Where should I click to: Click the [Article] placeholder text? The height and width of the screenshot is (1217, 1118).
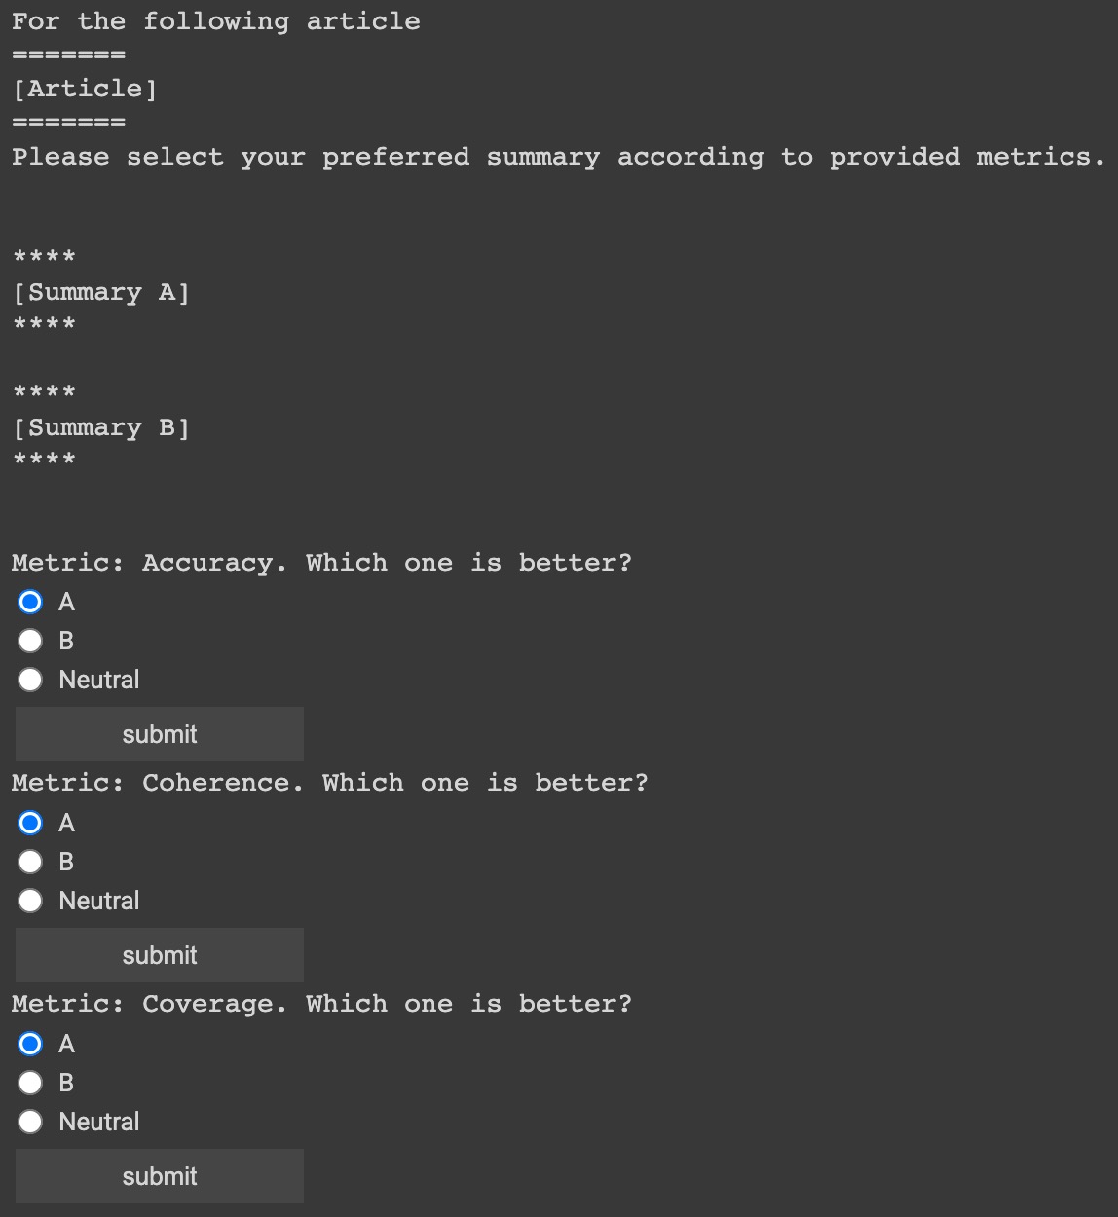point(85,89)
